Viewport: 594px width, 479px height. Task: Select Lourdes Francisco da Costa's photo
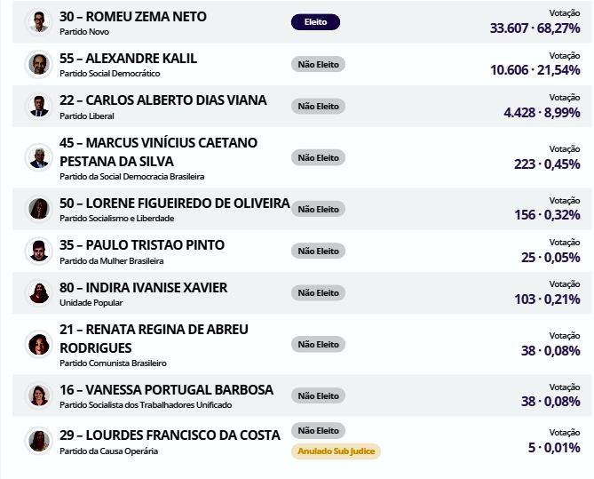(x=39, y=441)
